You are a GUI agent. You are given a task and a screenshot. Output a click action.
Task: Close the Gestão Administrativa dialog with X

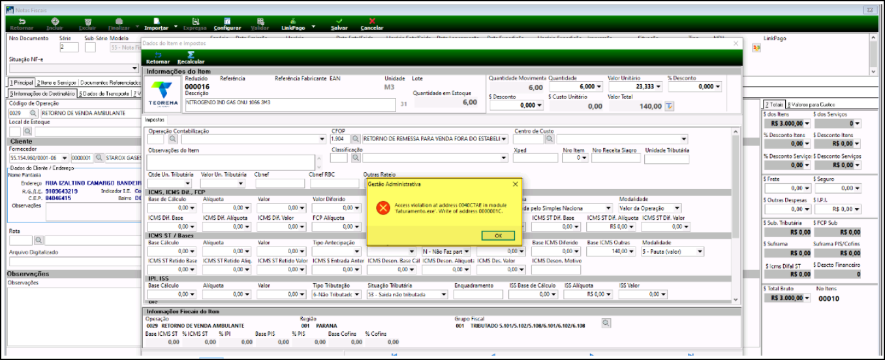tap(515, 184)
